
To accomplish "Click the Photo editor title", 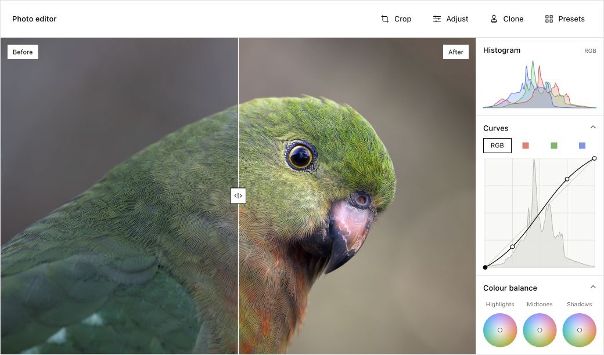I will (34, 19).
